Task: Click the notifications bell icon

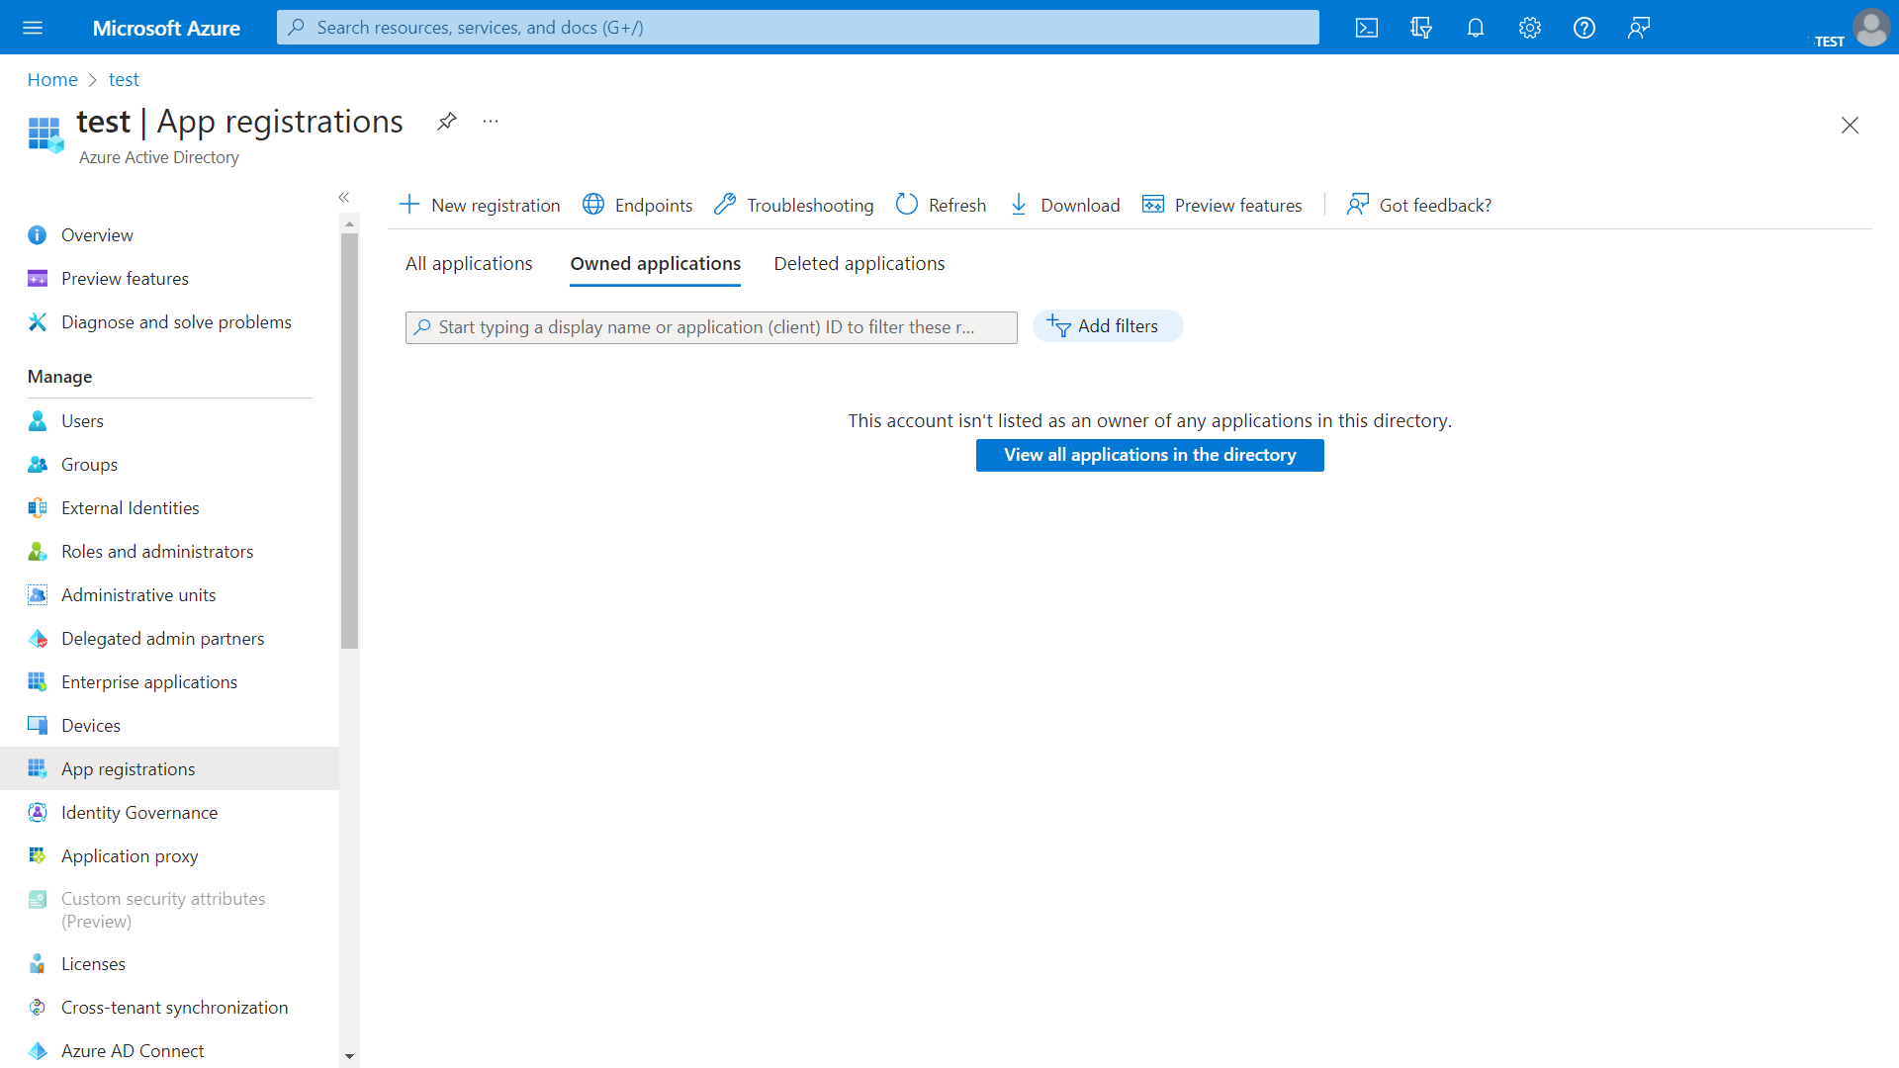Action: point(1475,28)
